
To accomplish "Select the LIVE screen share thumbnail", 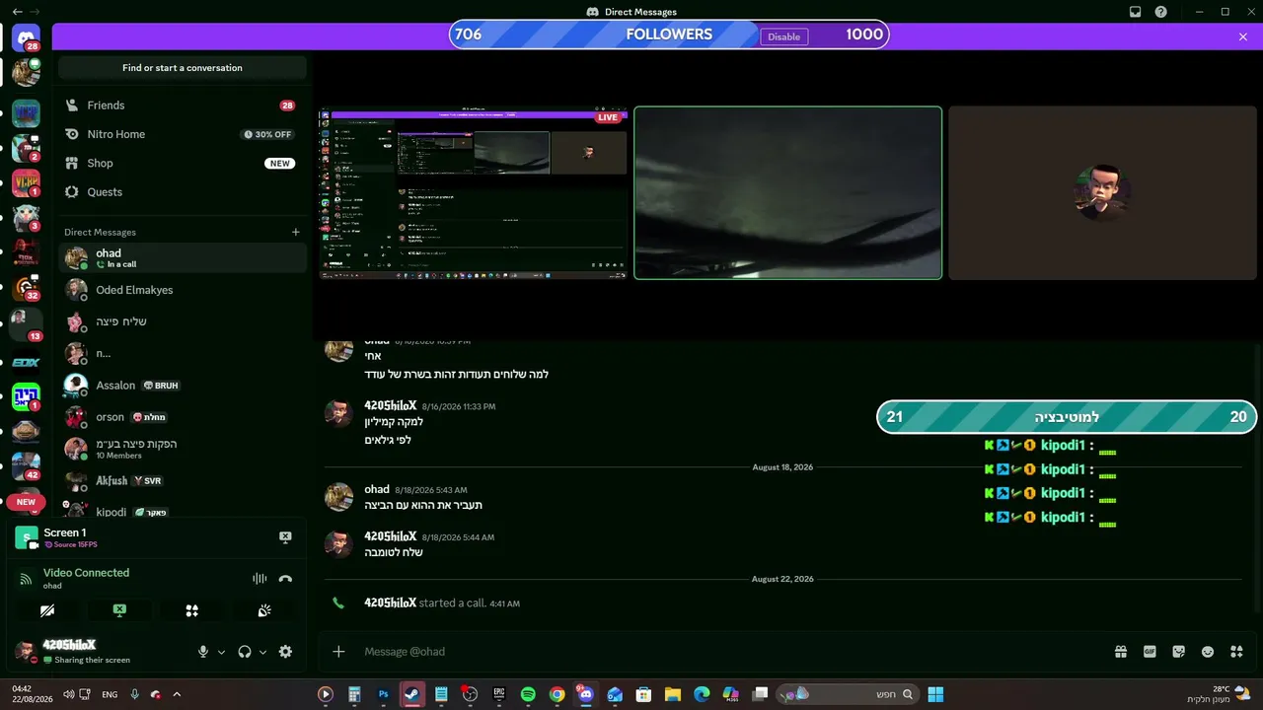I will tap(473, 193).
